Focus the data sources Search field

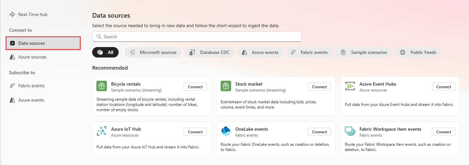click(x=197, y=37)
